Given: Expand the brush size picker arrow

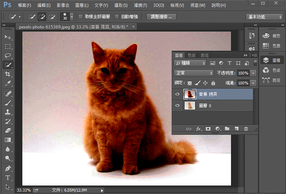Looking at the screenshot, I should tap(72, 17).
